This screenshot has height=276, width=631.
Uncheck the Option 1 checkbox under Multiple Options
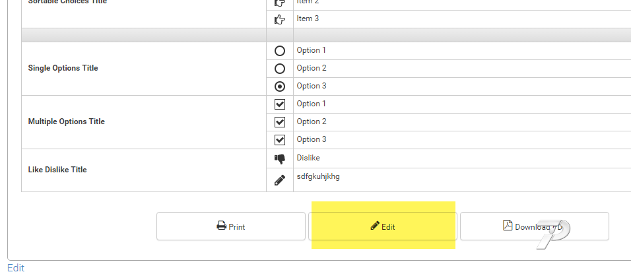coord(280,104)
